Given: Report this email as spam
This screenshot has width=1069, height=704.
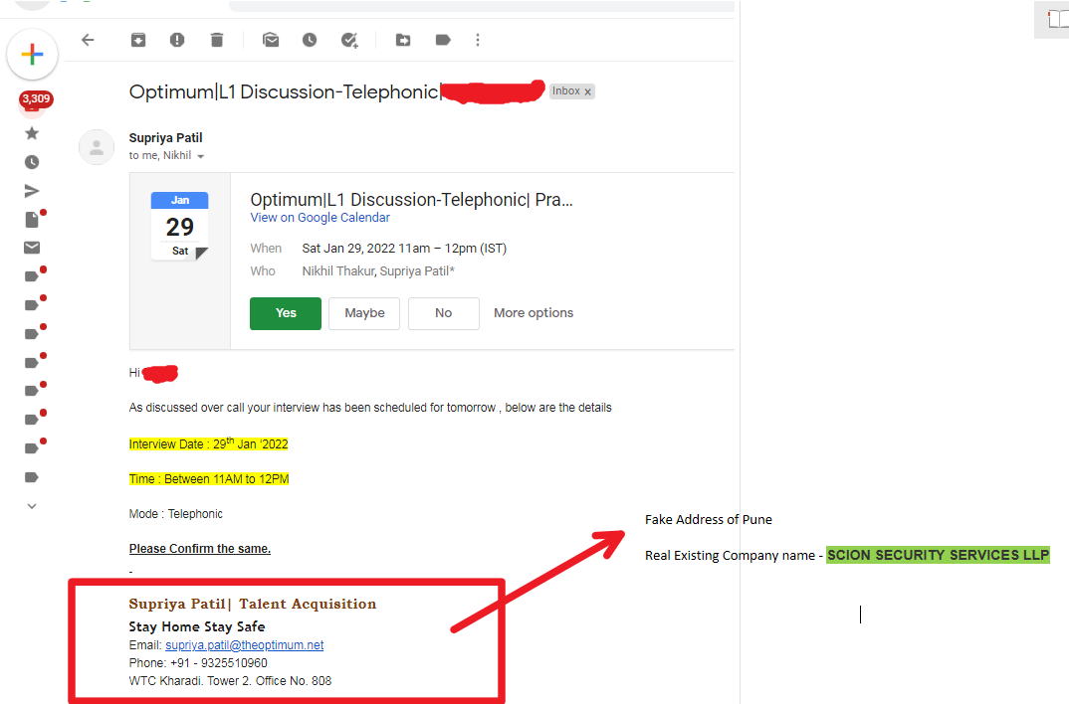Looking at the screenshot, I should pyautogui.click(x=177, y=40).
